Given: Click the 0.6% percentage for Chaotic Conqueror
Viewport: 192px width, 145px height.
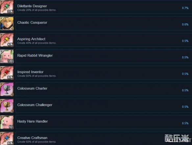Looking at the screenshot, I should coord(185,24).
